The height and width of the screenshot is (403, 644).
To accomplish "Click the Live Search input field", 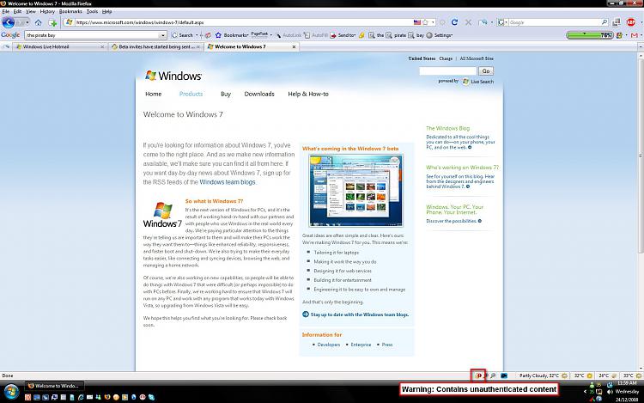I will (x=447, y=71).
